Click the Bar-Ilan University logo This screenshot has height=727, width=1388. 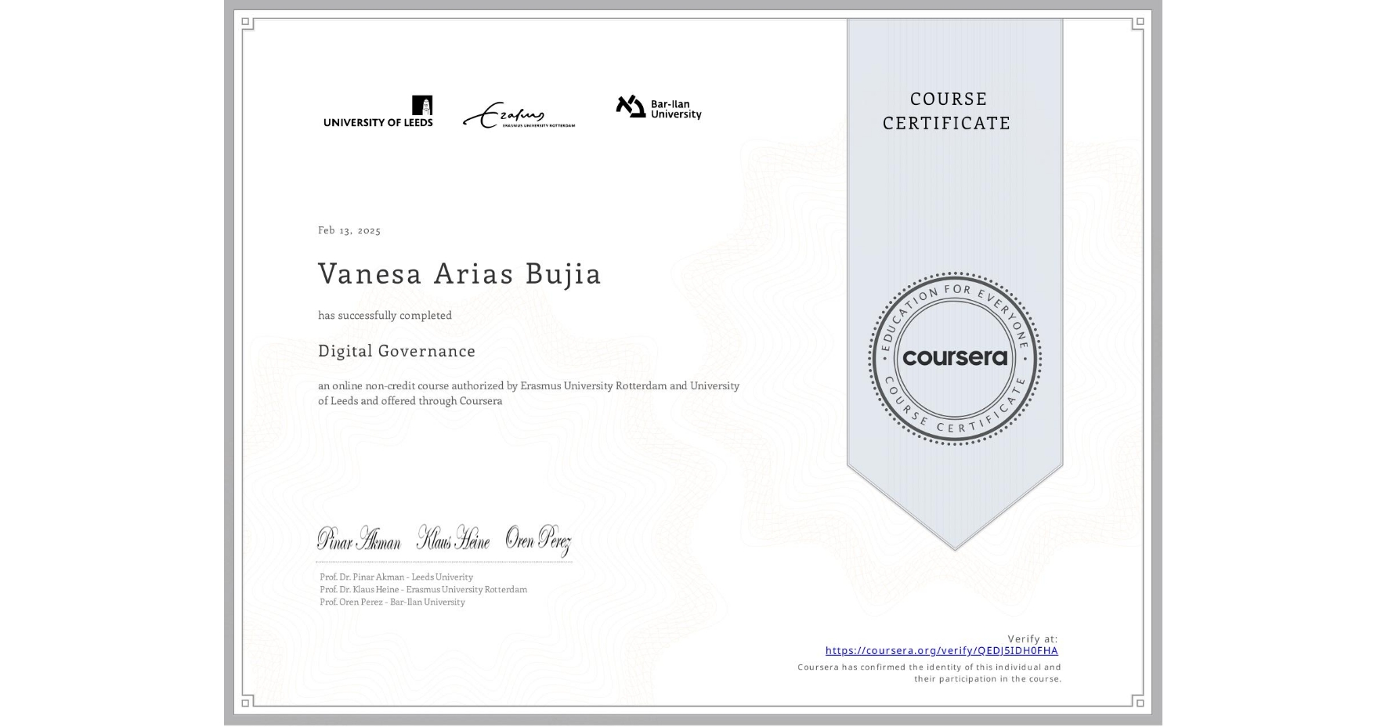click(658, 108)
